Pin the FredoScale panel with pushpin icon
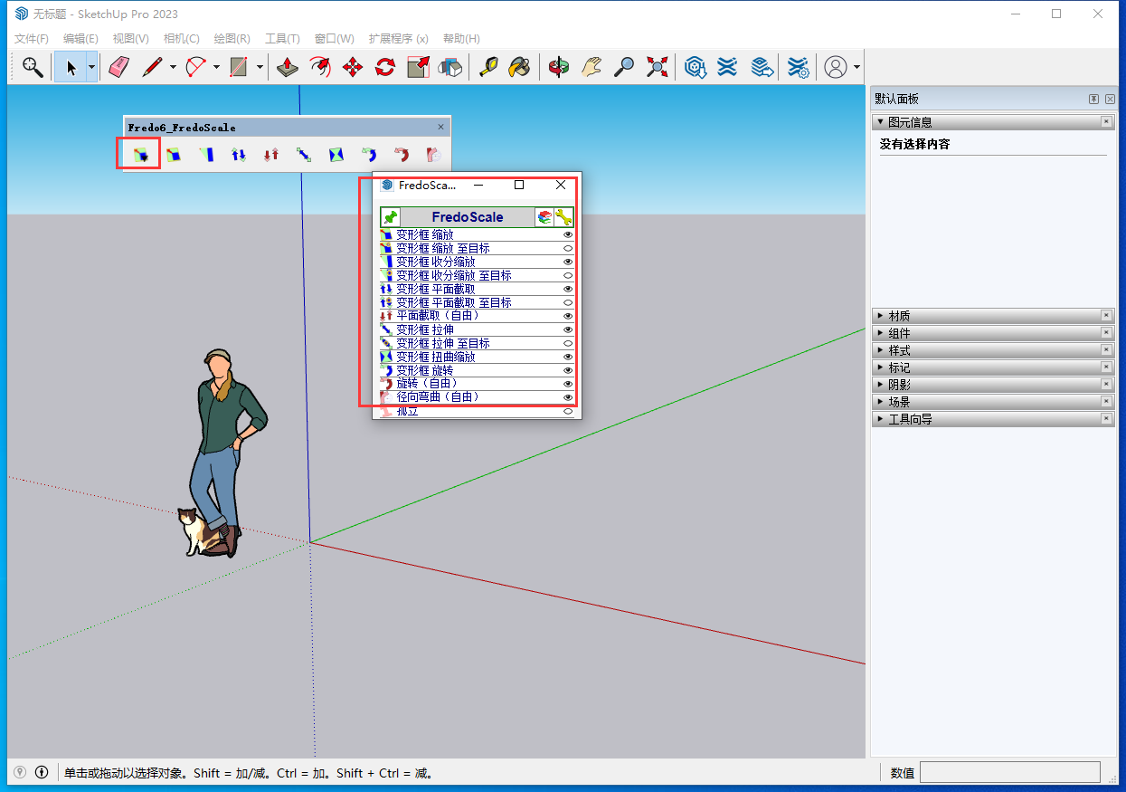This screenshot has height=792, width=1126. [x=390, y=217]
